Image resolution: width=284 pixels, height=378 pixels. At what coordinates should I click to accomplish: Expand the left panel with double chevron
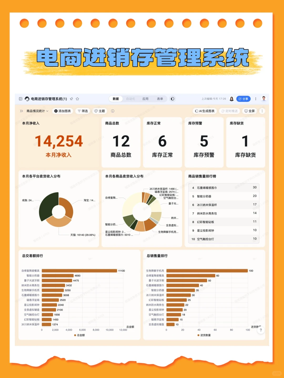tap(21, 111)
